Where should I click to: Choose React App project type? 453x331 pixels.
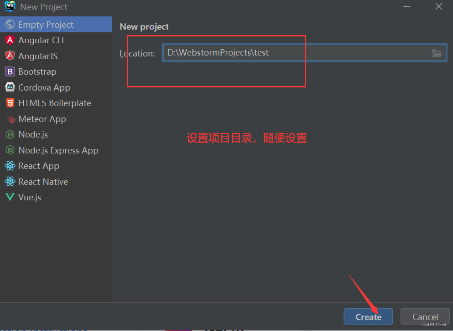click(x=56, y=166)
